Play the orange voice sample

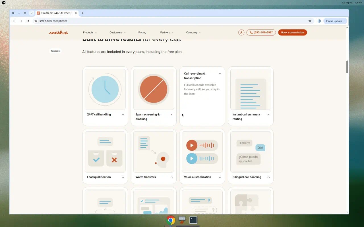click(x=192, y=145)
